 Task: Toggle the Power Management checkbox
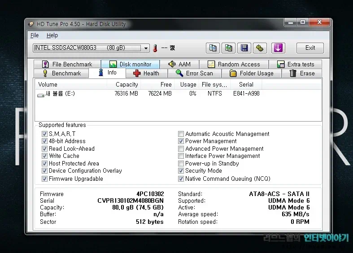[181, 141]
